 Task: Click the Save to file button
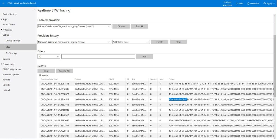(x=64, y=71)
